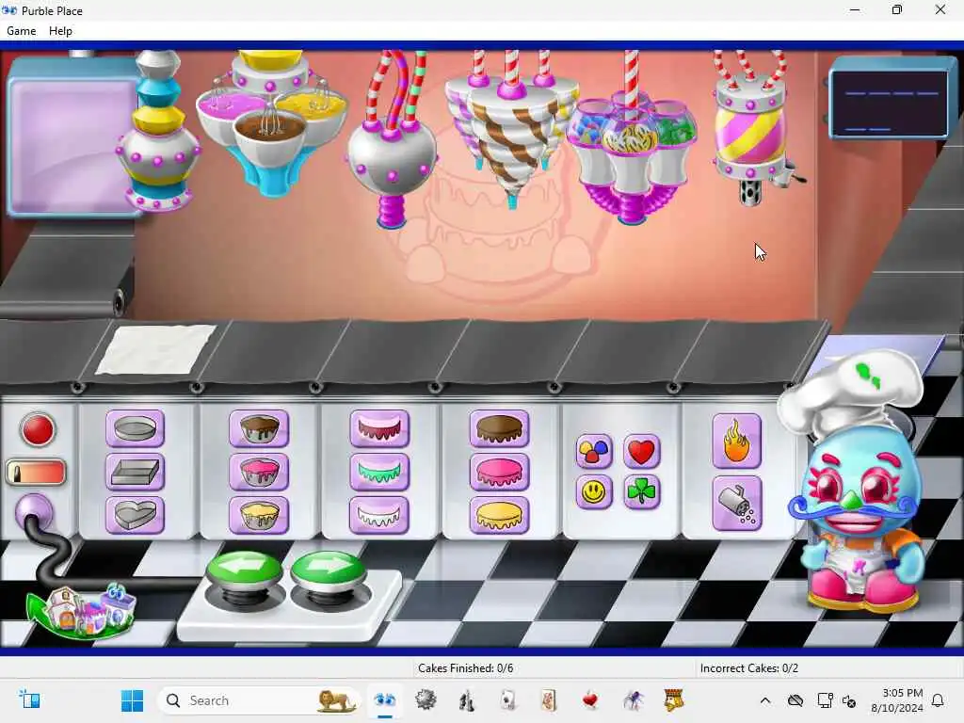This screenshot has height=723, width=964.
Task: Open the widgets icon on taskbar
Action: click(29, 700)
